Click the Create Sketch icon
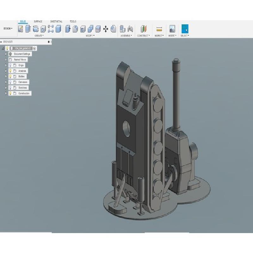This screenshot has height=253, width=253. [21, 29]
